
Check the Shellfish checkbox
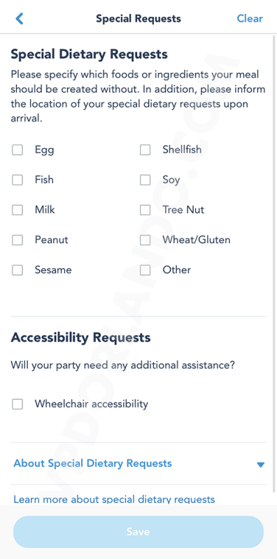(145, 150)
